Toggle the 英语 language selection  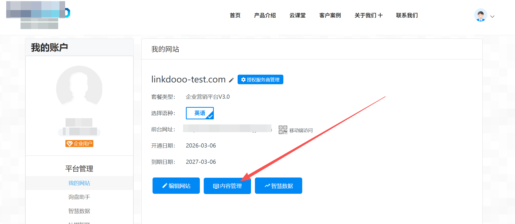tap(200, 113)
